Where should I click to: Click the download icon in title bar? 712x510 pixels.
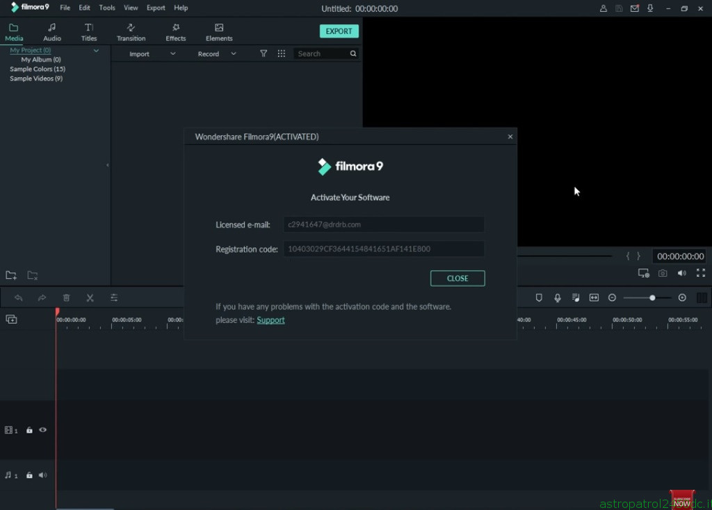[650, 8]
